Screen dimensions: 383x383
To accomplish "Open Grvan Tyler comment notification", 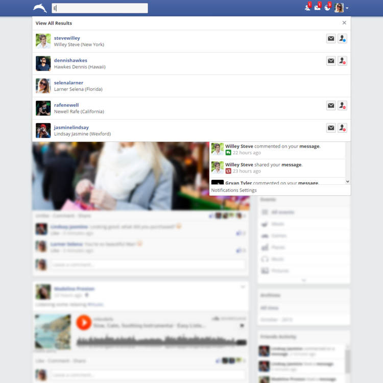I will click(277, 181).
